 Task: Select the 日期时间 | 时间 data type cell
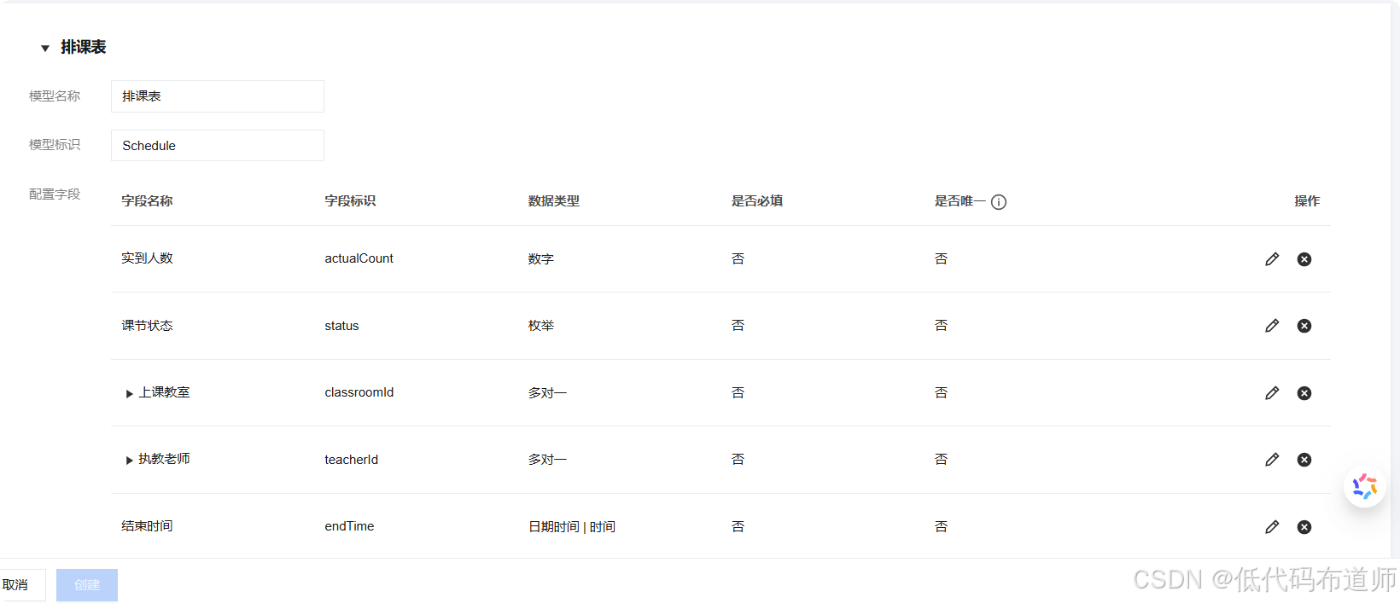click(x=572, y=527)
